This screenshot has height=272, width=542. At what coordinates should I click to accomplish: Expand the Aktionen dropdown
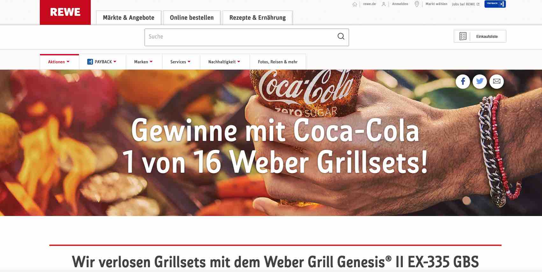[59, 62]
